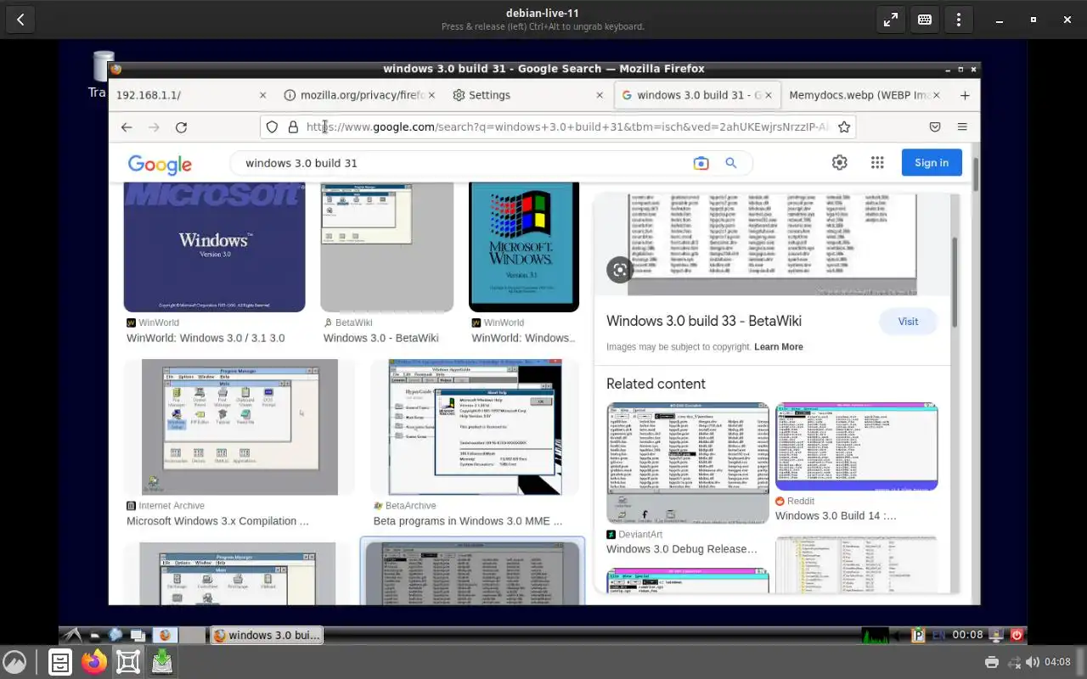Screen dimensions: 1087x679
Task: Open a new tab with plus button
Action: point(965,95)
